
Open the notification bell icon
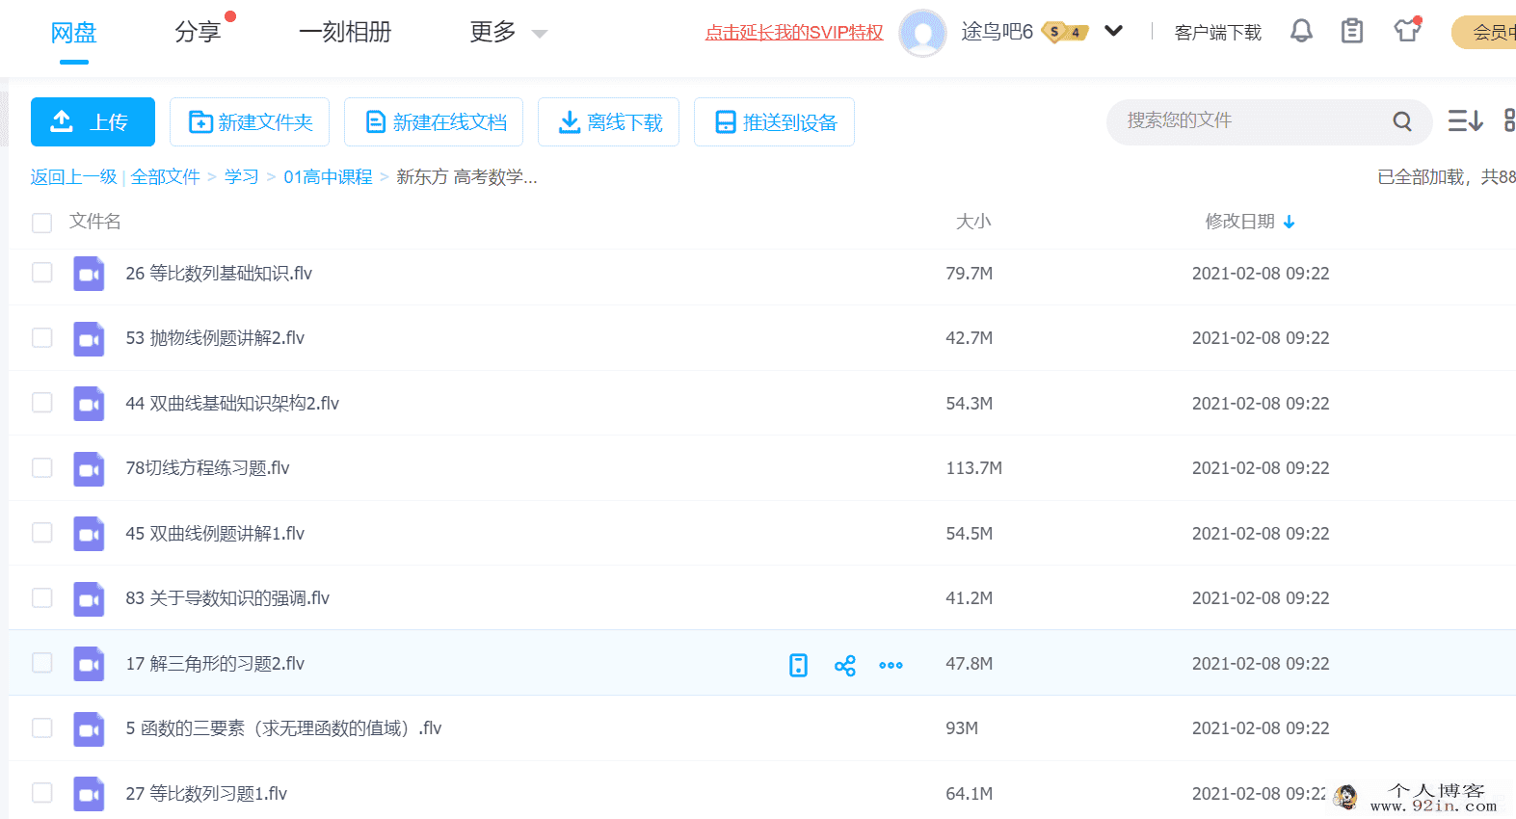click(x=1301, y=31)
